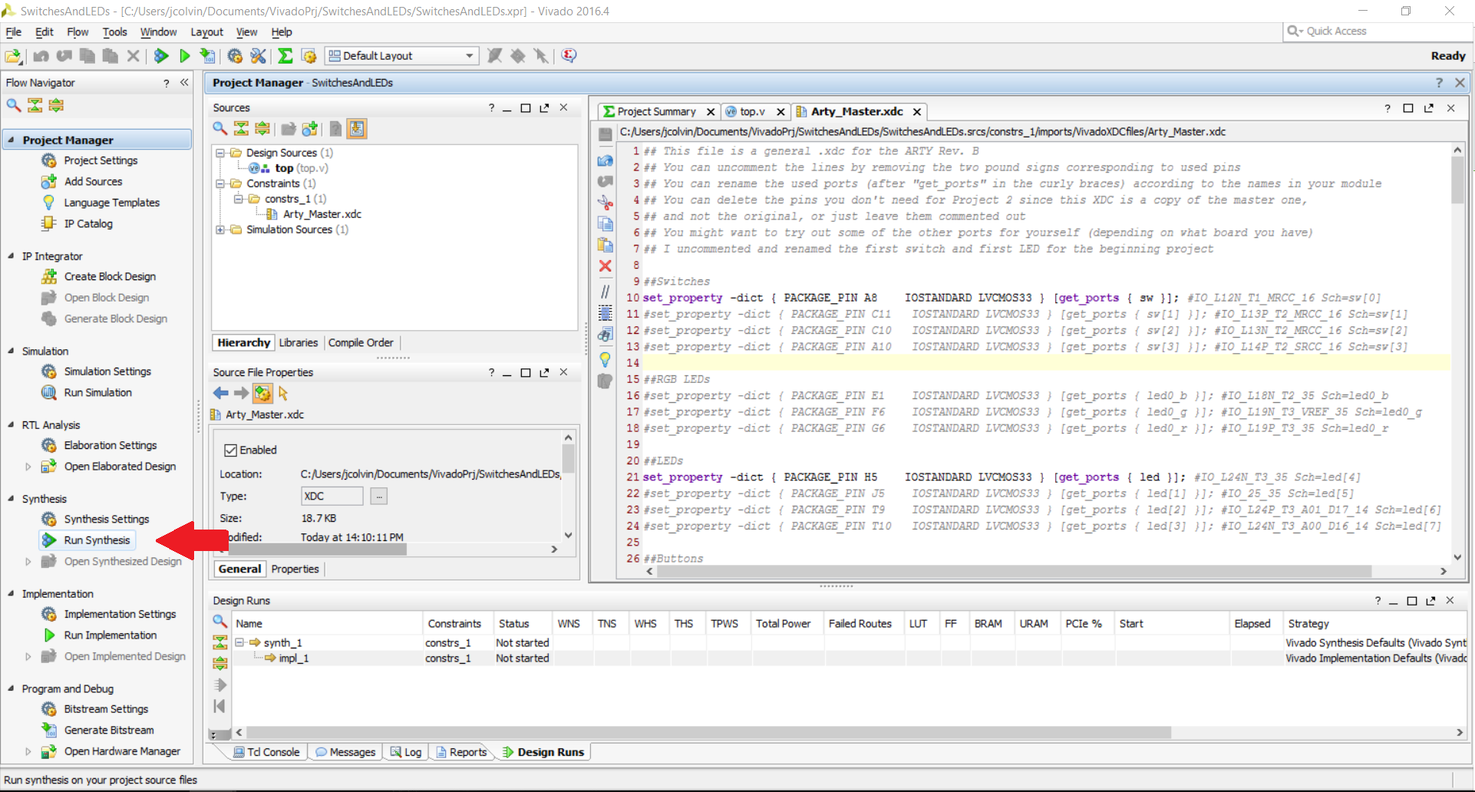Open the Flow menu
Viewport: 1475px width, 792px height.
78,32
